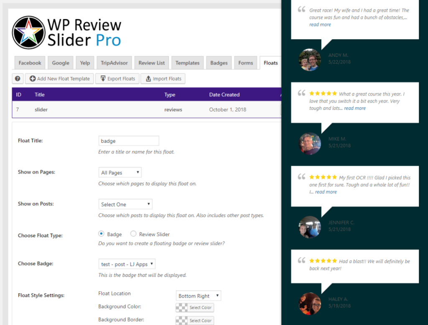Image resolution: width=428 pixels, height=325 pixels.
Task: Pick a Background Color swatch
Action: pyautogui.click(x=195, y=307)
